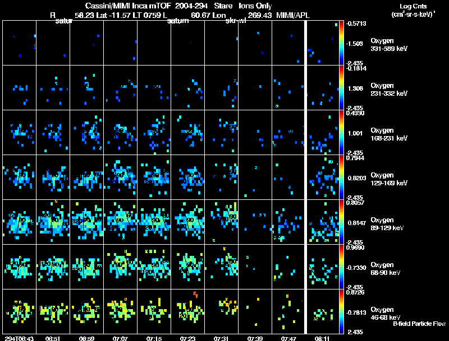Viewport: 449px width, 341px height.
Task: Open the 231-332 keV image panel at 07:39
Action: pyautogui.click(x=255, y=88)
